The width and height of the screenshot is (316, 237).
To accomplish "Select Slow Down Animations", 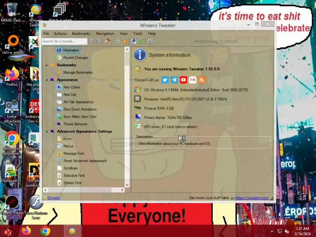I will (x=80, y=109).
